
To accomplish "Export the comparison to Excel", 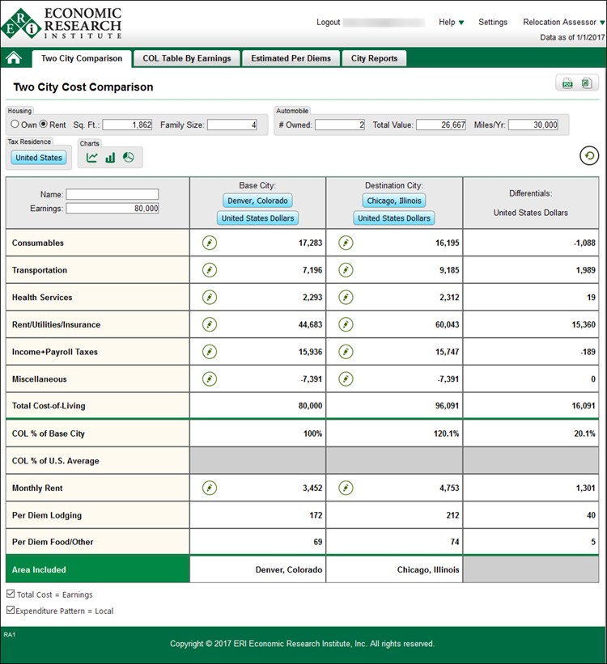I will 585,83.
